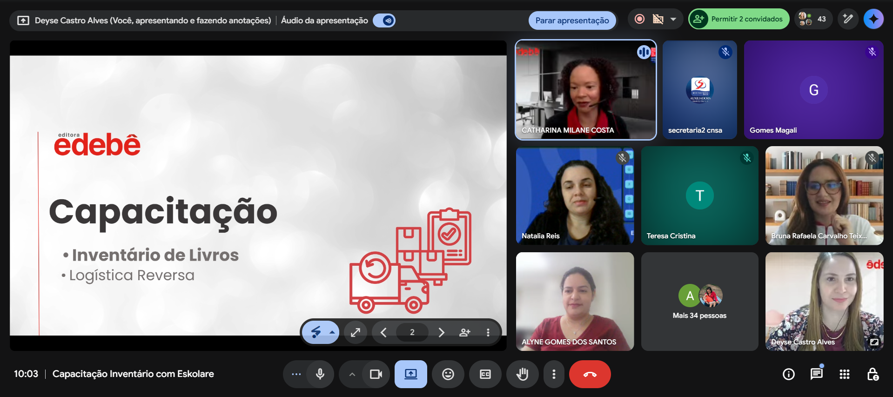Open the chat panel with everyone

[x=817, y=374]
